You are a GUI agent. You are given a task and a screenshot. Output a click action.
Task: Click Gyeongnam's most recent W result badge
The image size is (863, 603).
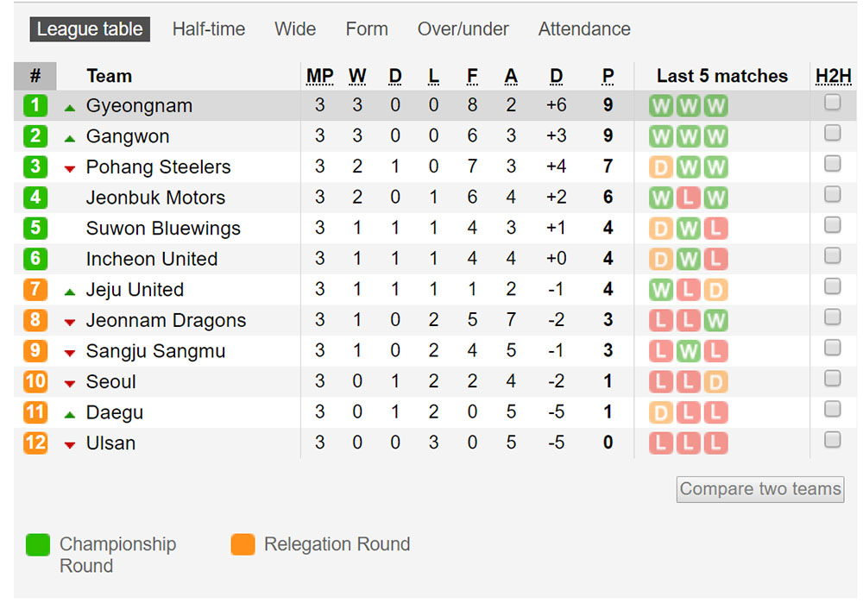tap(715, 105)
